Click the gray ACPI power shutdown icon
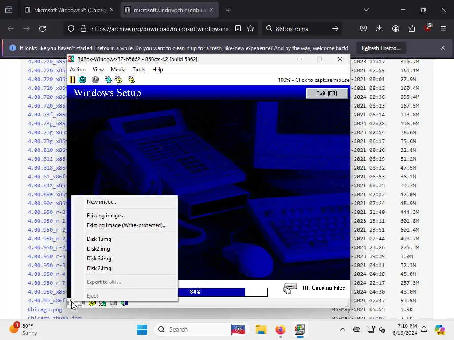 click(x=95, y=80)
